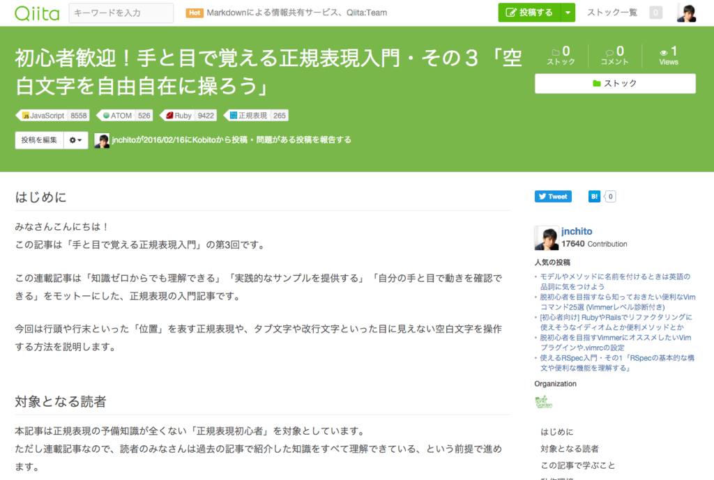Click the JavaScript tag count 8558
Image resolution: width=714 pixels, height=480 pixels.
tap(79, 116)
